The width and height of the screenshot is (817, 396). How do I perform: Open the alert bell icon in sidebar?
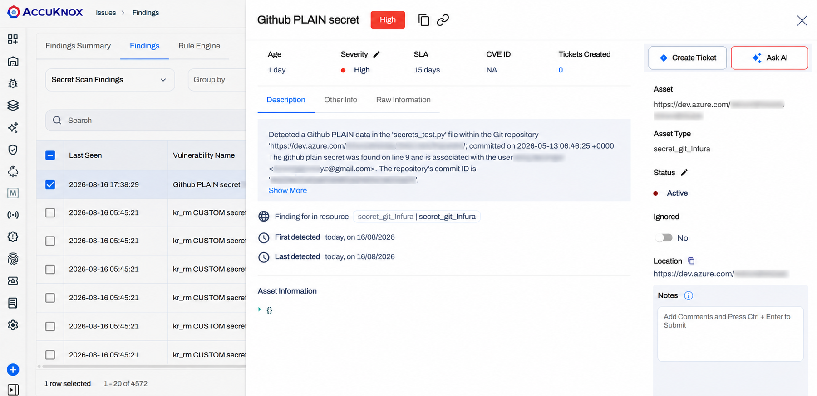coord(13,171)
